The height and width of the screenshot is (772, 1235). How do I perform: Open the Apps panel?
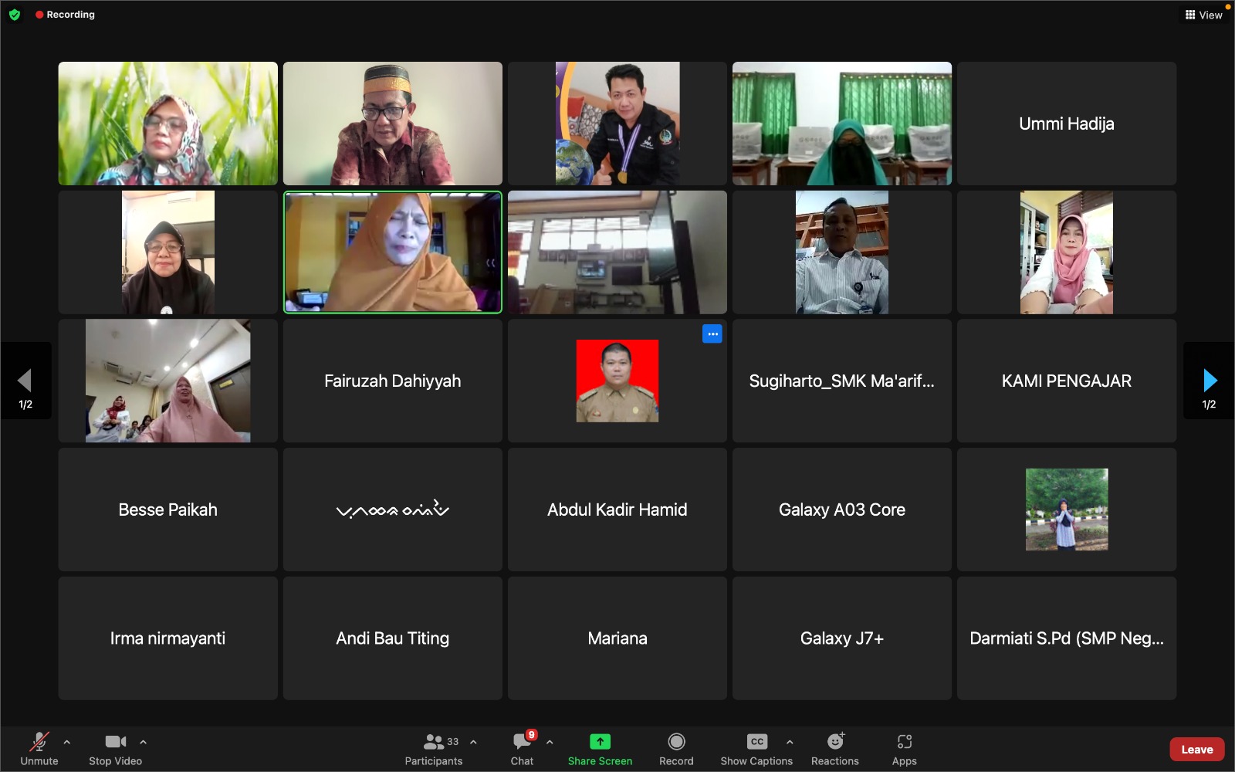click(x=904, y=742)
